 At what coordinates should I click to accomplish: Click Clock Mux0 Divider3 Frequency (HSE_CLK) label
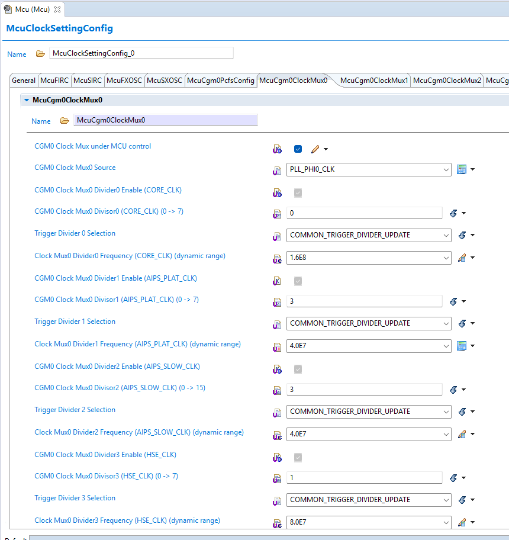pos(127,520)
